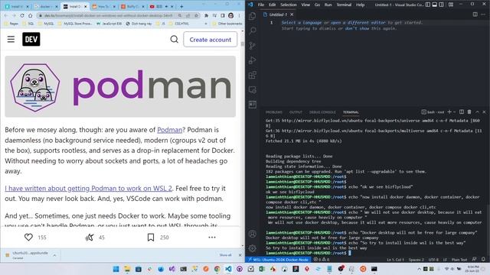The height and width of the screenshot is (275, 490).
Task: Open 'I have written about getting Podman' link
Action: coord(89,189)
